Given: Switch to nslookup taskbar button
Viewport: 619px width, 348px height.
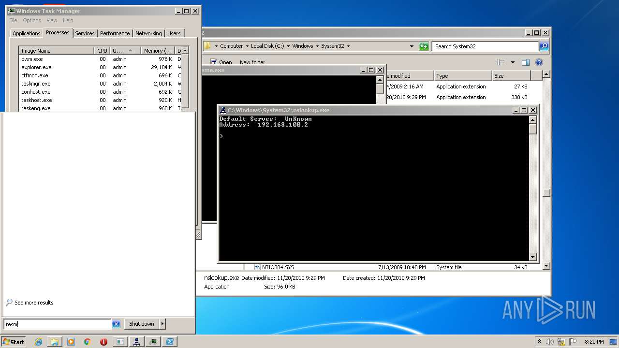Looking at the screenshot, I should pos(137,342).
